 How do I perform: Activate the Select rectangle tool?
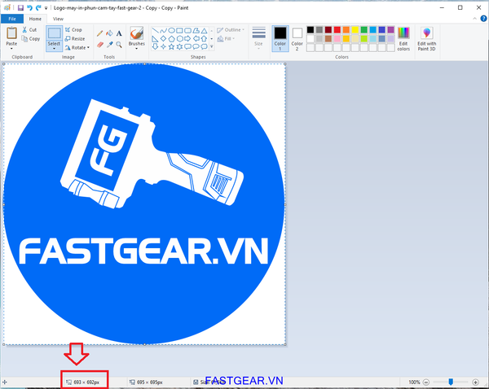click(54, 33)
